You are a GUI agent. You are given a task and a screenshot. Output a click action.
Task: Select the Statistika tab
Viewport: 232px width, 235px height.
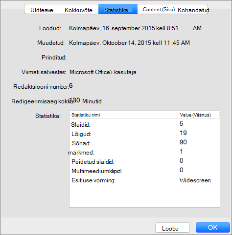(x=118, y=9)
